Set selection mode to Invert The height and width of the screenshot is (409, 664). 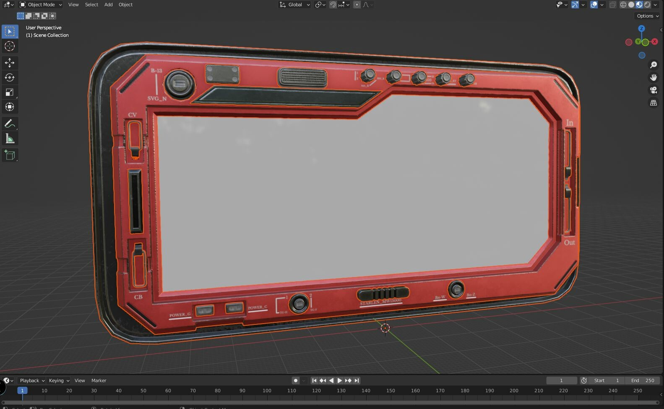click(44, 16)
